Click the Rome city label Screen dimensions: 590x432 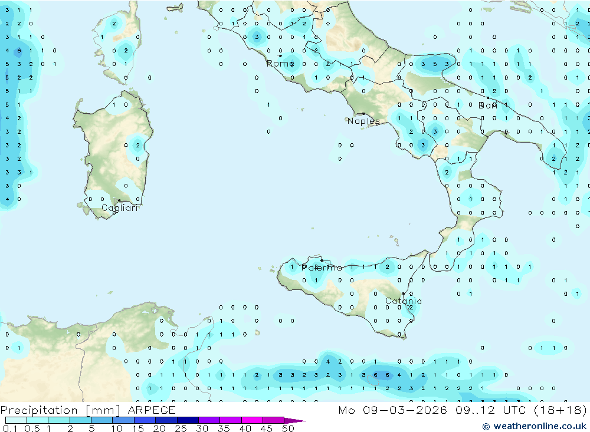(280, 64)
